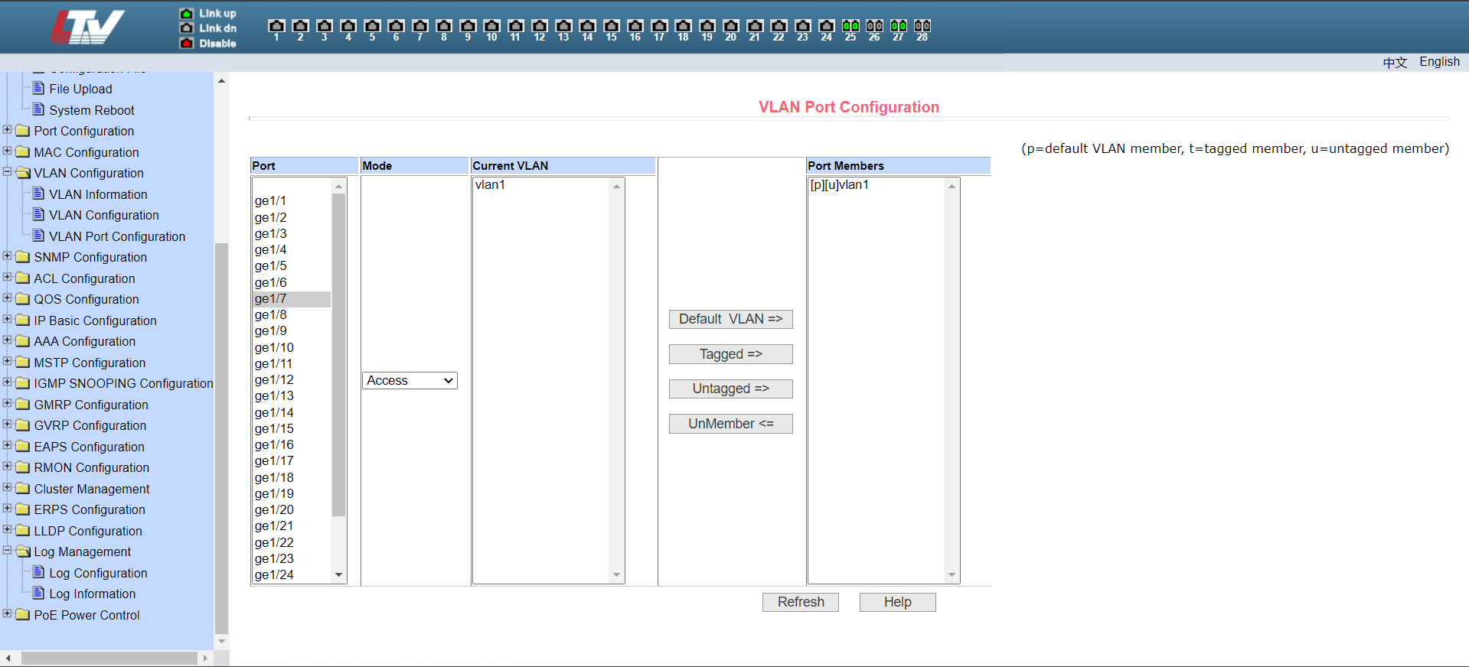Click port 3 status icon in top panel
Viewport: 1469px width, 667px height.
325,26
